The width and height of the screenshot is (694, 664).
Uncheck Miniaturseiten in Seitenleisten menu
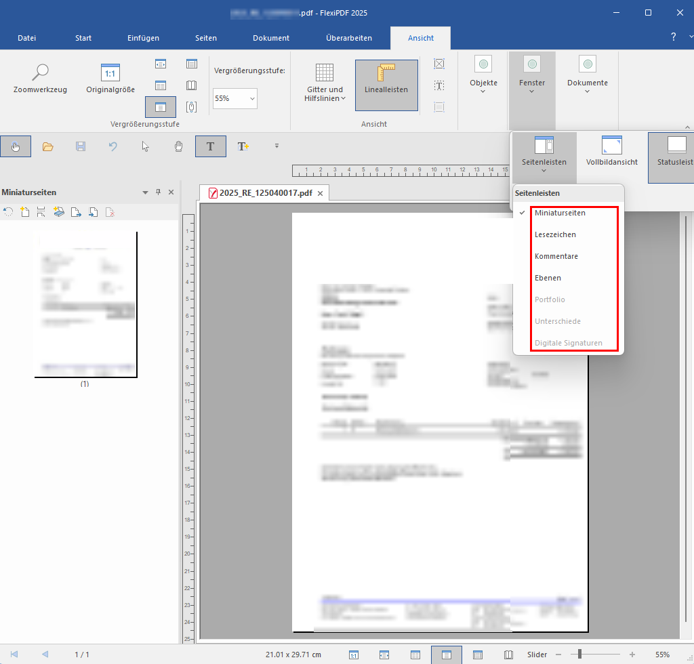pos(560,213)
